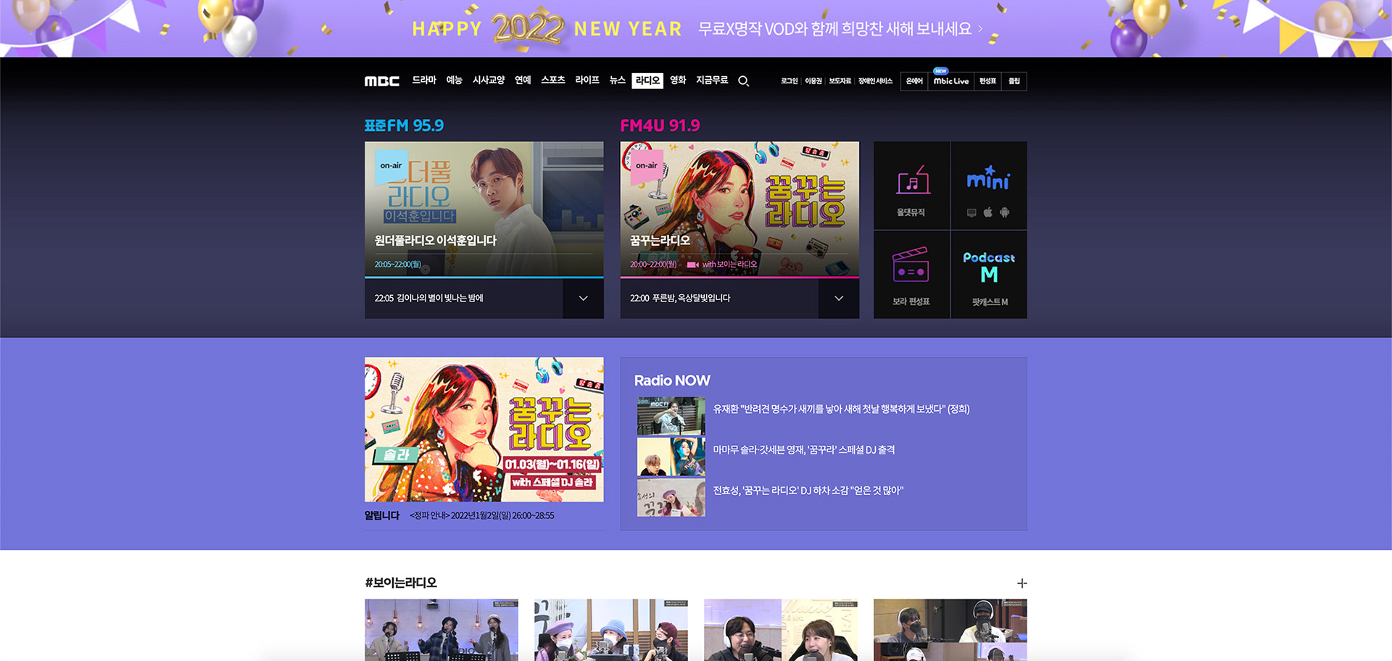1392x661 pixels.
Task: Open the fourth 보이는라디오 video thumbnail
Action: pyautogui.click(x=950, y=630)
